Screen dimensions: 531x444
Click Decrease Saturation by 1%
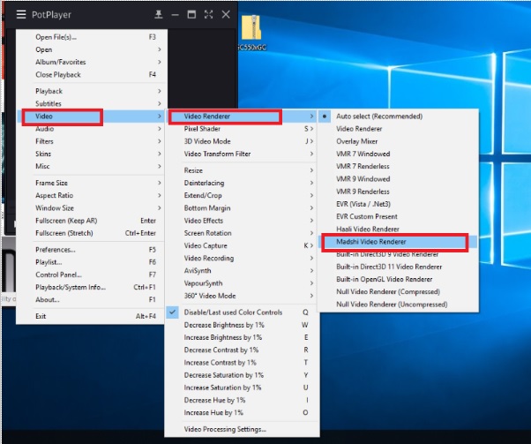243,375
